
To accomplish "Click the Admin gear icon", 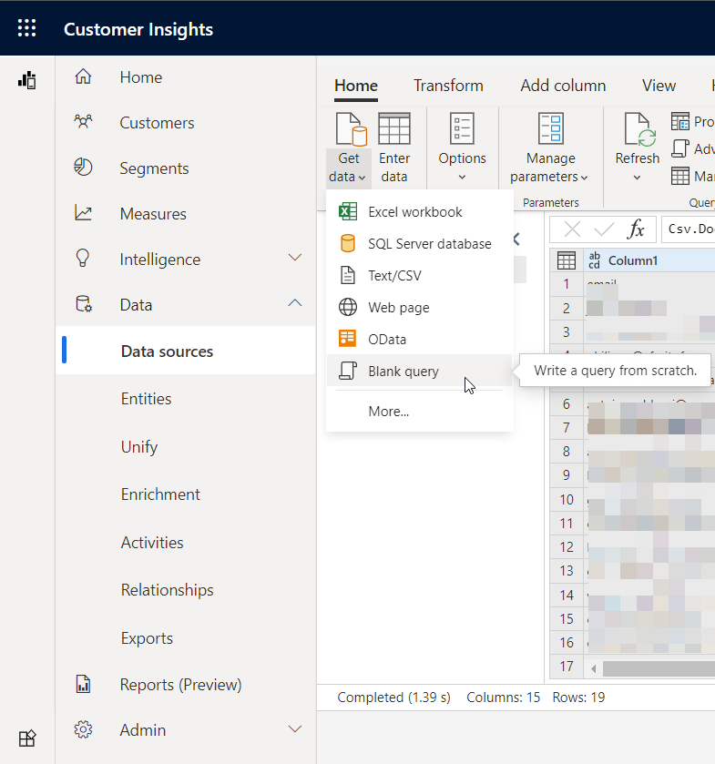I will point(83,729).
